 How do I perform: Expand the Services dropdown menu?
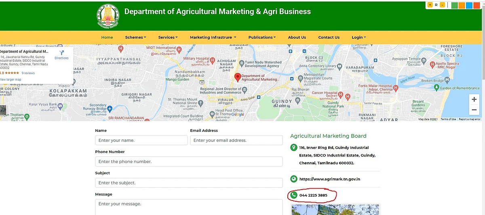click(x=168, y=37)
